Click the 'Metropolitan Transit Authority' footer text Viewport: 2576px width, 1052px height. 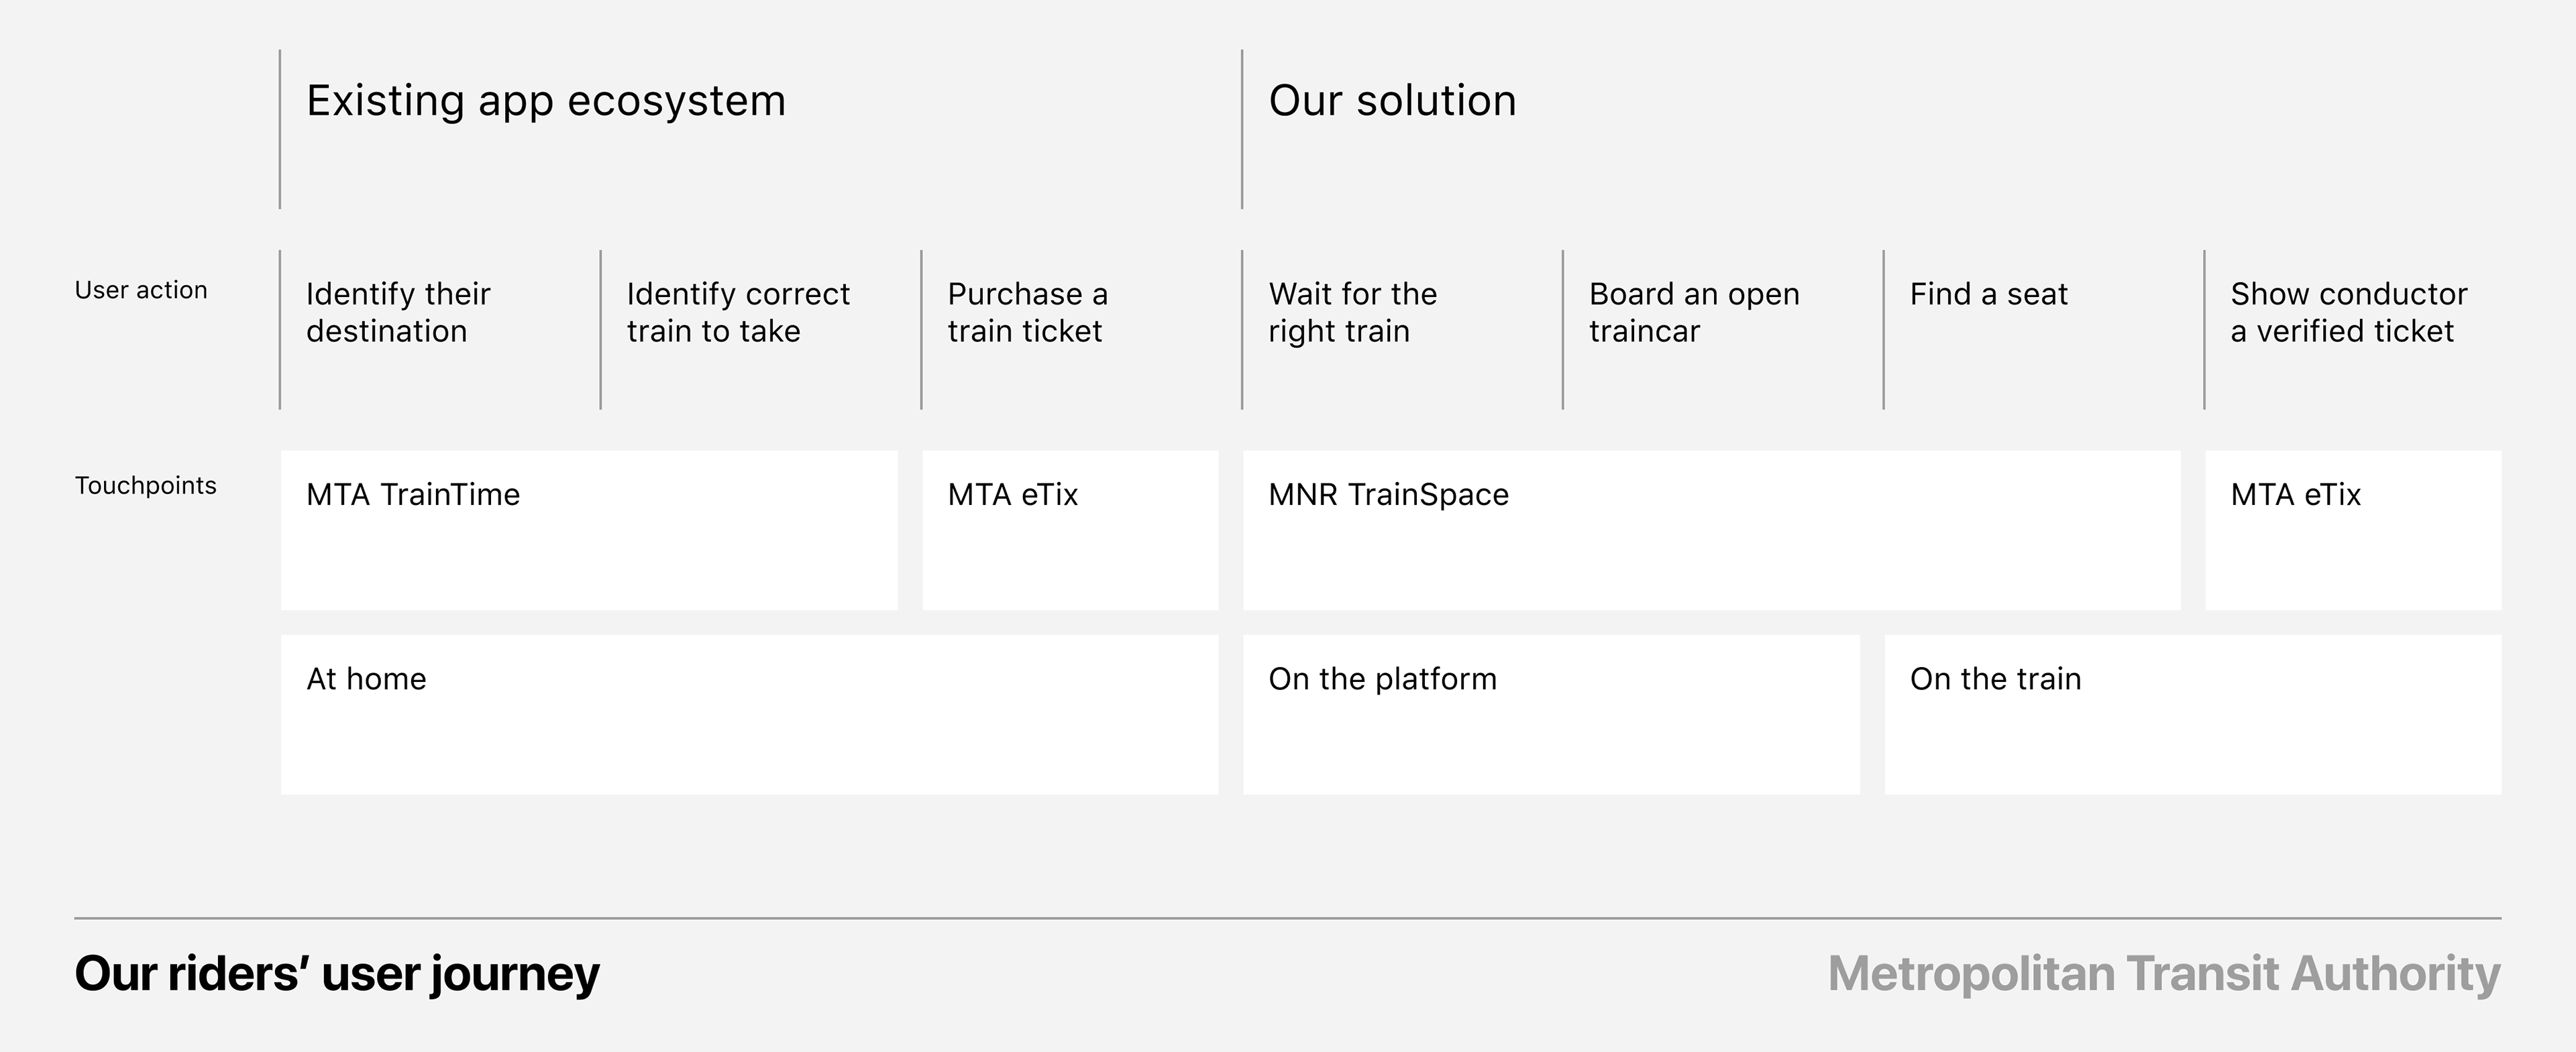click(2164, 974)
